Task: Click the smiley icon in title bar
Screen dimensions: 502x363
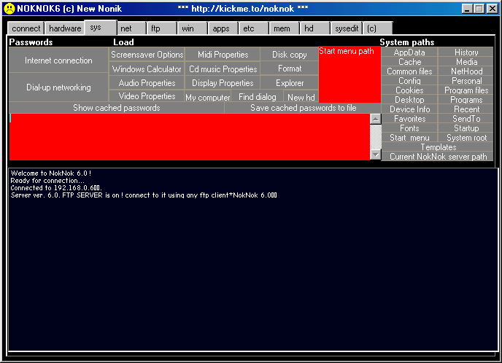Action: coord(8,8)
